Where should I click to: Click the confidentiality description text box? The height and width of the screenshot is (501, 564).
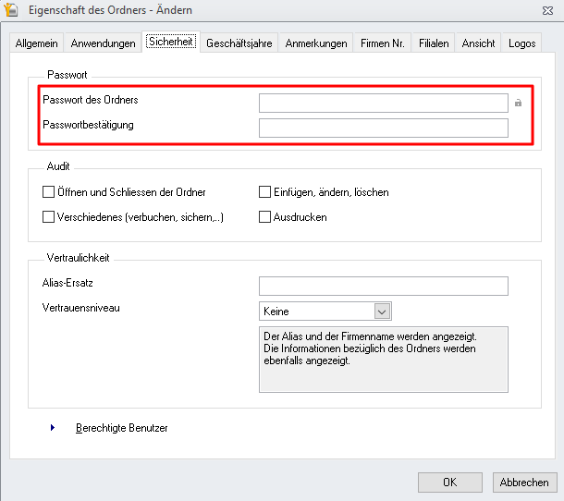[384, 360]
